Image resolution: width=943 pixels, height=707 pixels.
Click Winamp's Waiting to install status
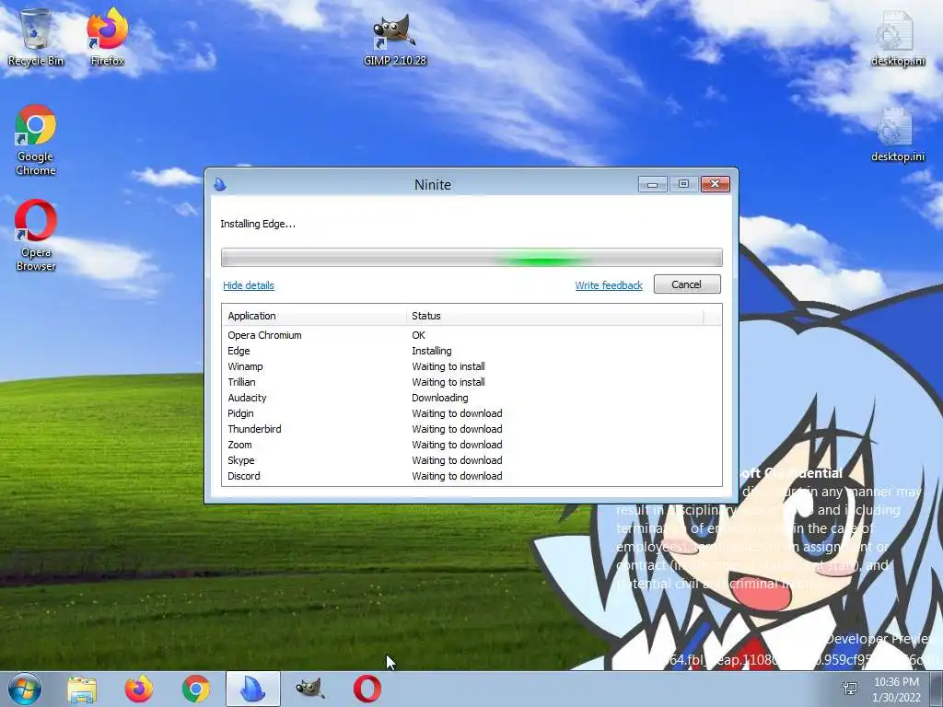(448, 366)
